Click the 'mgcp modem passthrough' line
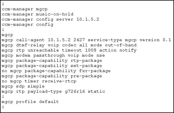Image resolution: width=174 pixels, height=113 pixels. [53, 55]
